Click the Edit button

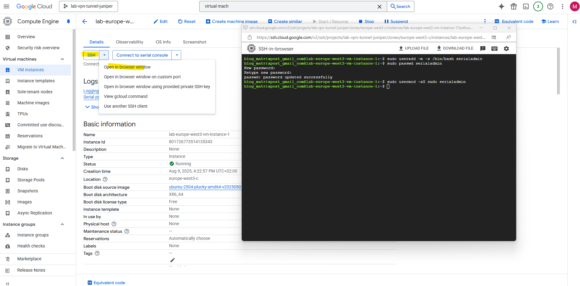(x=160, y=21)
